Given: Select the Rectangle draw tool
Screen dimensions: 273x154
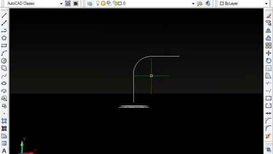Looking at the screenshot, I should point(4,46).
